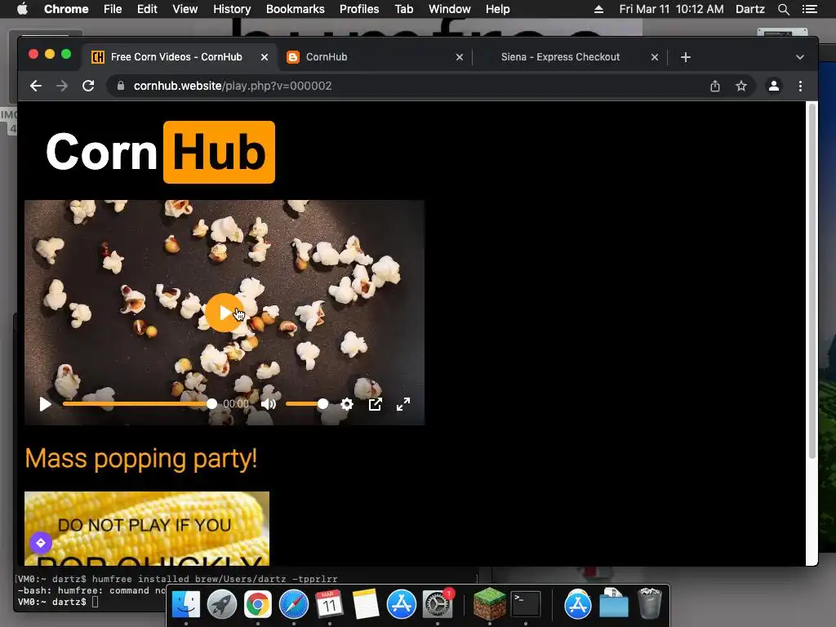Click the purple floating diamond button

[41, 543]
